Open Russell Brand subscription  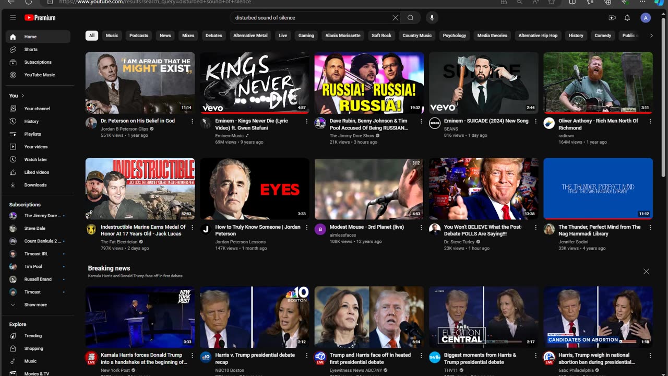[38, 279]
